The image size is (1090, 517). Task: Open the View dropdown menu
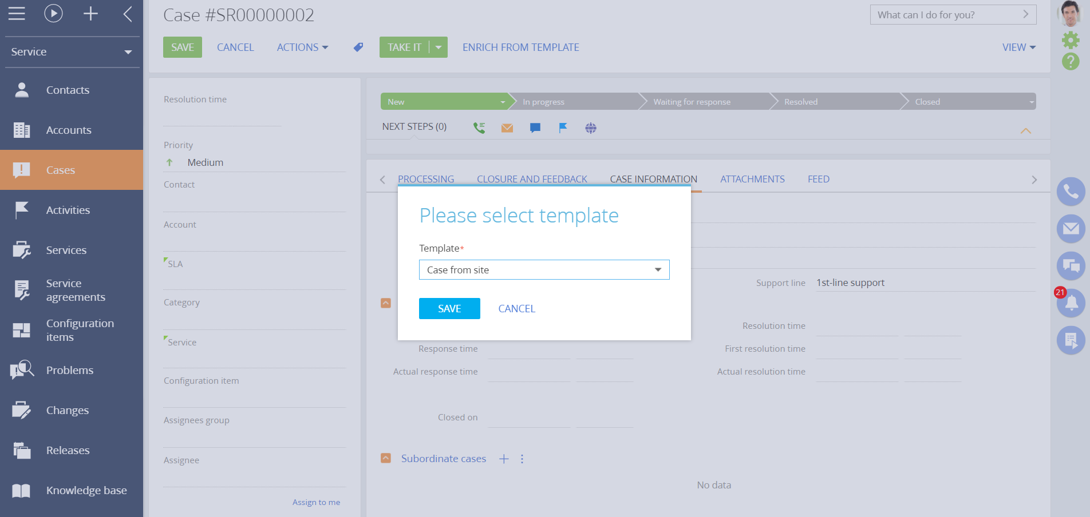pyautogui.click(x=1018, y=47)
